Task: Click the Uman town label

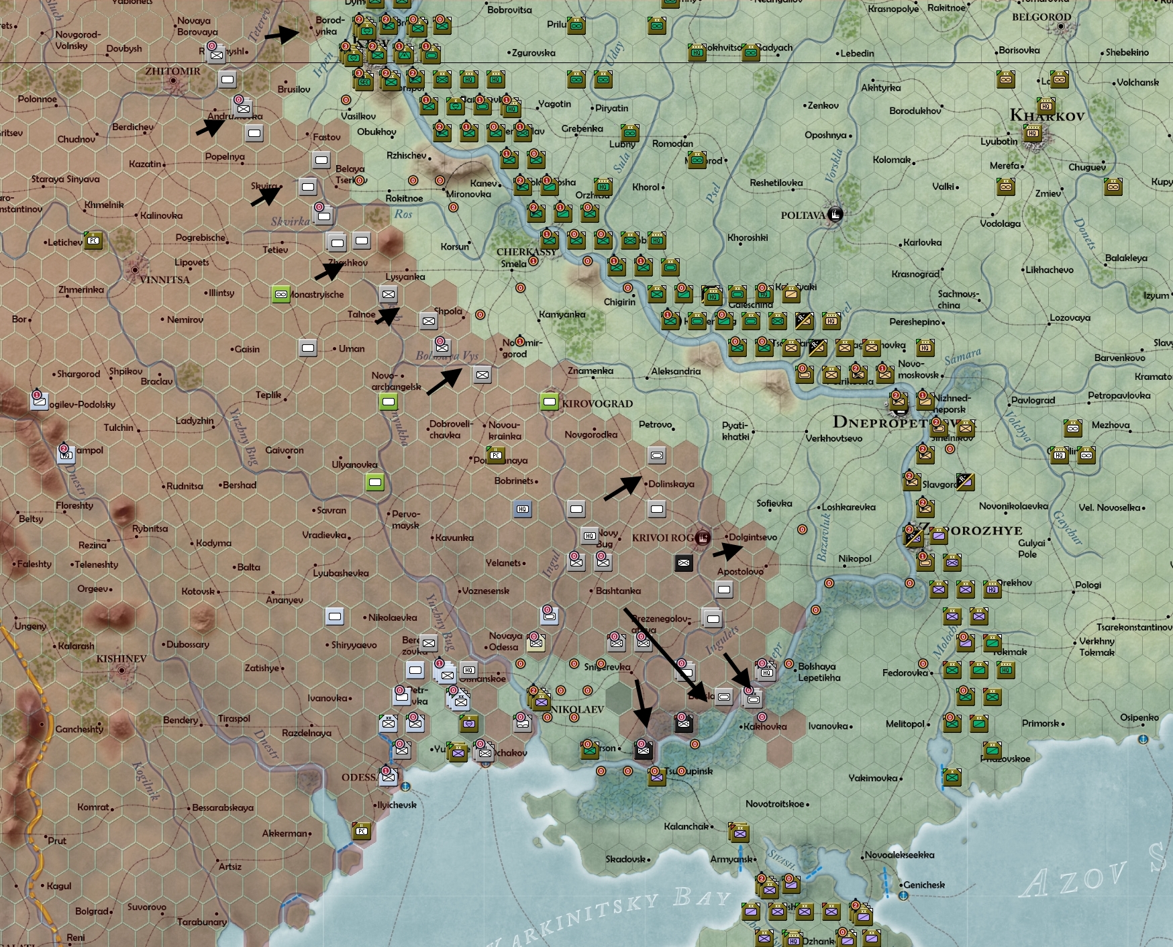Action: point(352,348)
